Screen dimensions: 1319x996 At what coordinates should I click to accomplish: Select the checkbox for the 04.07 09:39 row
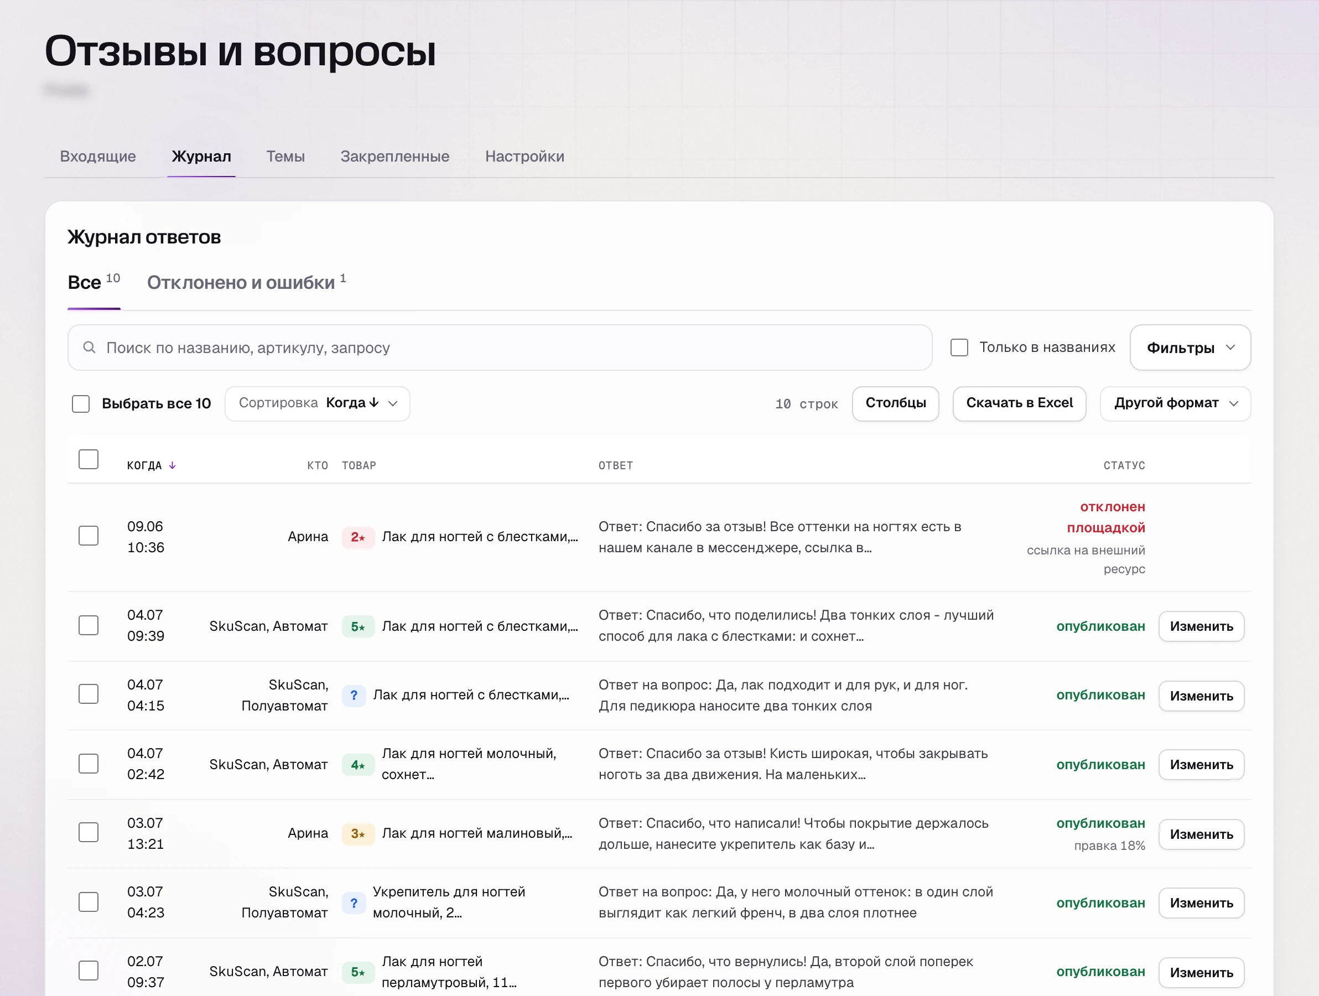(x=89, y=625)
